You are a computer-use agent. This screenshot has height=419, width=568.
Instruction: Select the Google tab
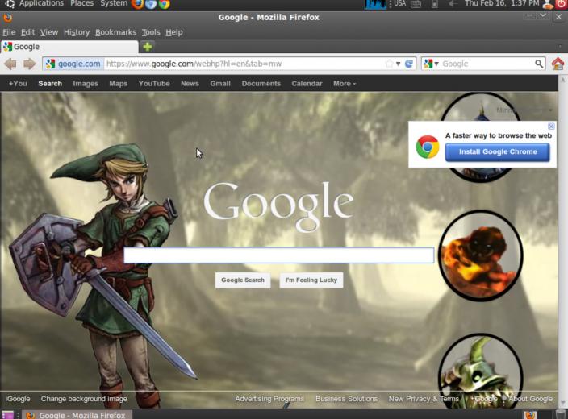pos(69,47)
